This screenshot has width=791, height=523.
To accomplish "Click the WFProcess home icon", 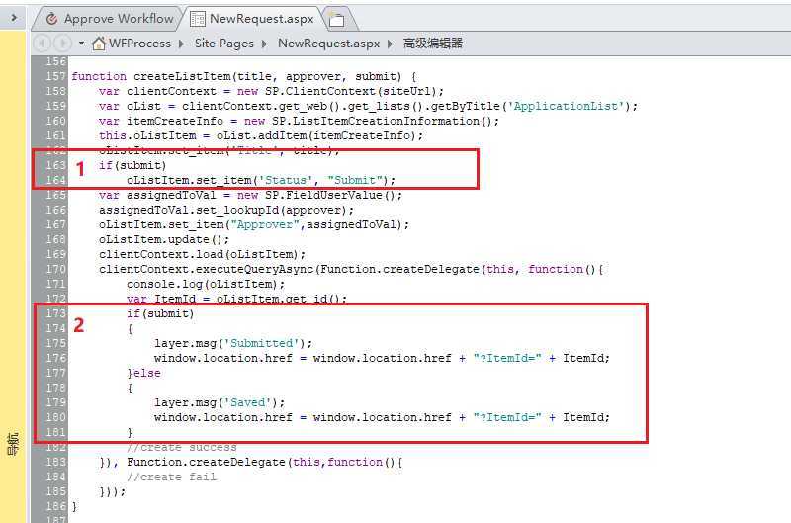I will (x=99, y=44).
